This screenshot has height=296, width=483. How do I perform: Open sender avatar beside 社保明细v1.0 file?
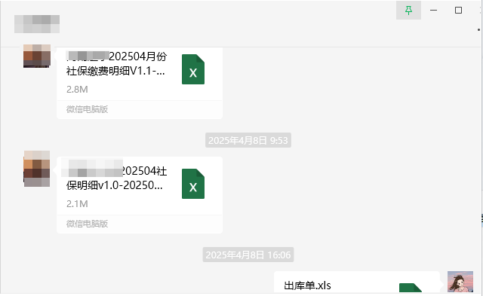click(37, 169)
